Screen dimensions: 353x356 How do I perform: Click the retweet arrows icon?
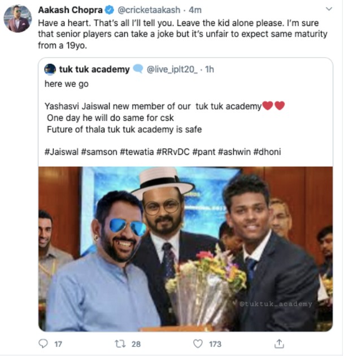pos(120,344)
